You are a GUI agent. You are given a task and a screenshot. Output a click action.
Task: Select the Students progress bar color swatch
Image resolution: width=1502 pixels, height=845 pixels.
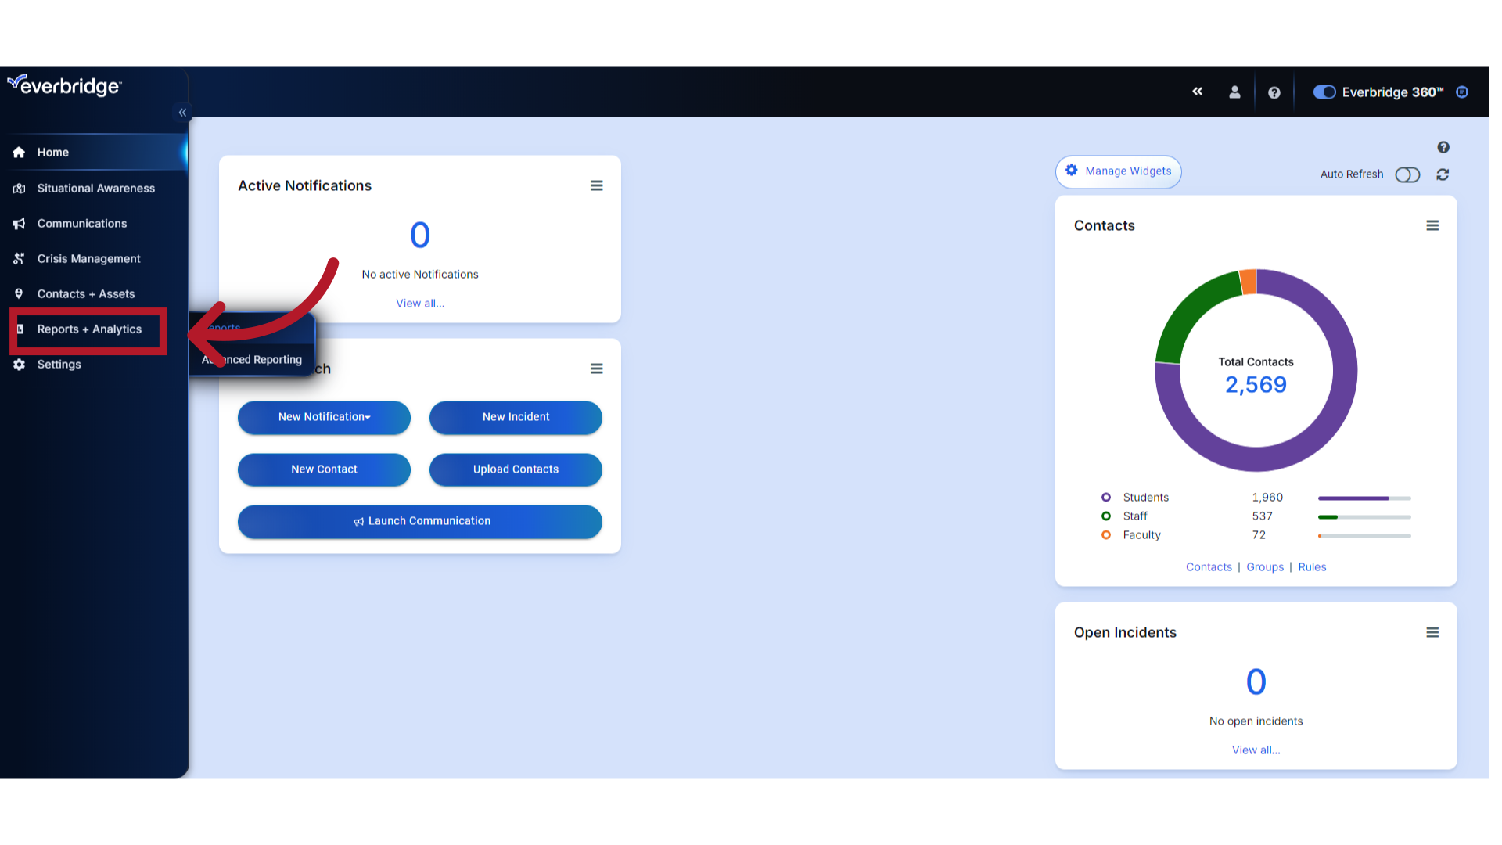[x=1106, y=498]
